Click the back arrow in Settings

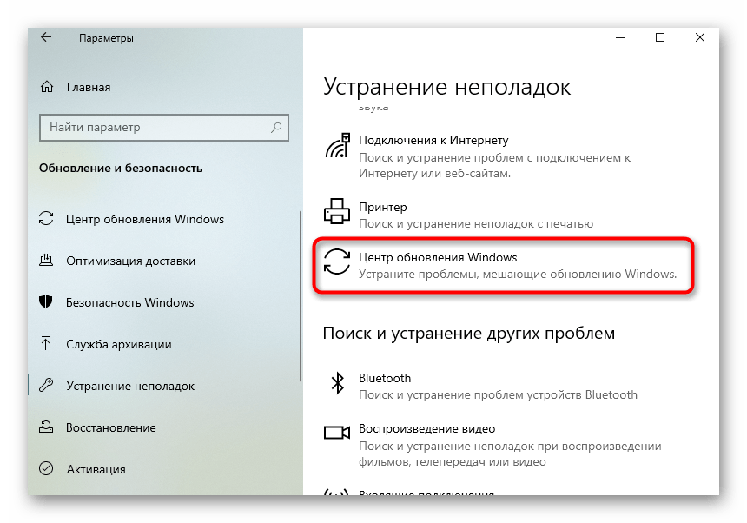(46, 37)
